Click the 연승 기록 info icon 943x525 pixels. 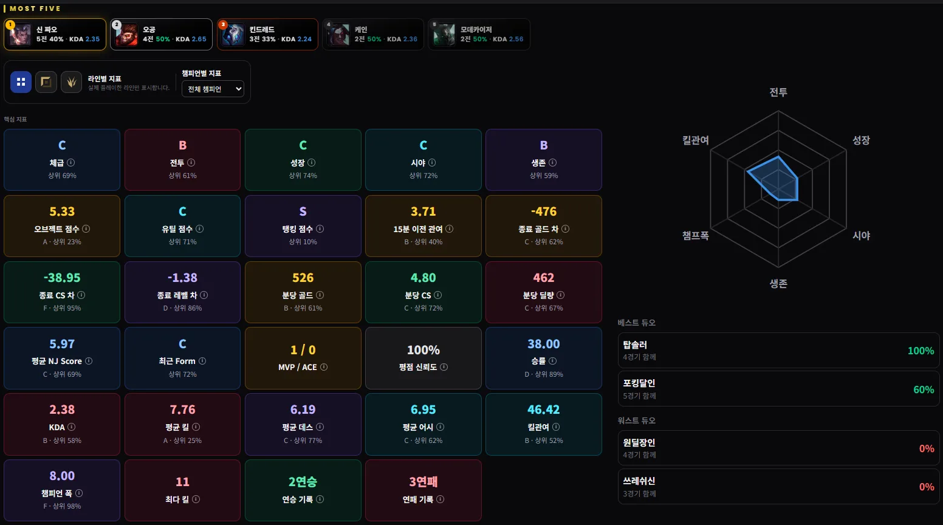click(x=320, y=499)
